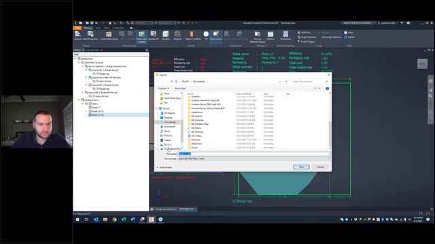Open the My Games folder
The width and height of the screenshot is (435, 244).
coord(196,116)
